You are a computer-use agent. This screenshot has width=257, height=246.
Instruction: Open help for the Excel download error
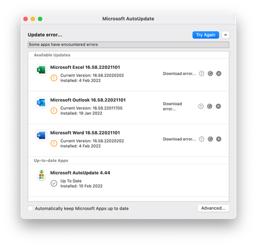click(x=202, y=73)
